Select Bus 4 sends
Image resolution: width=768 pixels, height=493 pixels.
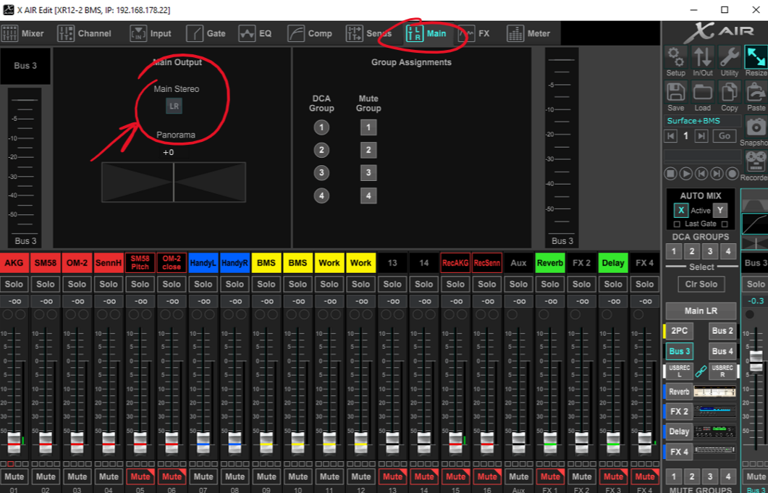722,351
